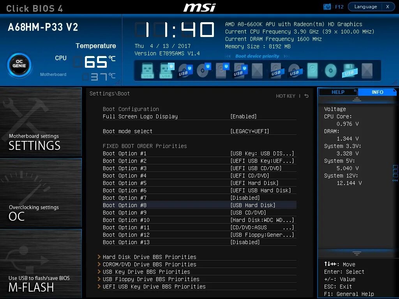Activate the OC Genie button
This screenshot has height=299, width=399.
point(19,65)
